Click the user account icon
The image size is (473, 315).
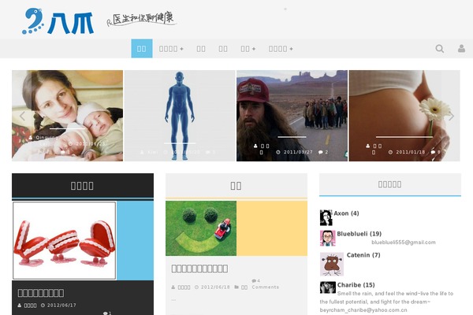pos(461,49)
